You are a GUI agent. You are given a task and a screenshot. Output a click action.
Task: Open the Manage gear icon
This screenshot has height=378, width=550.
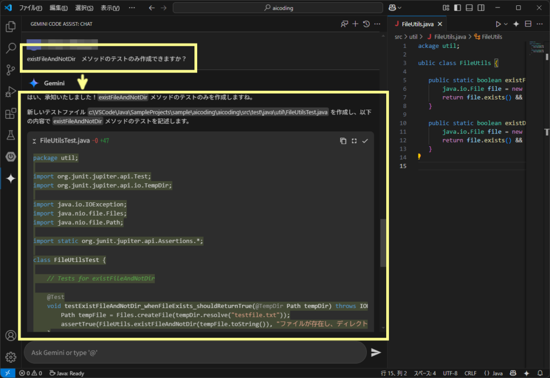(11, 357)
